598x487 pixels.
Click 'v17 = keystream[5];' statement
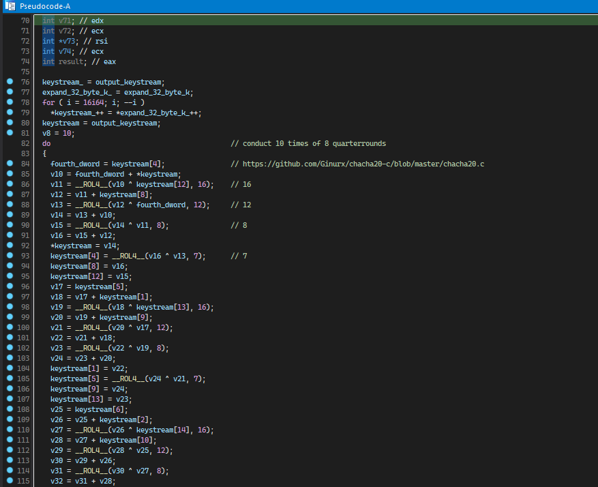(x=89, y=286)
